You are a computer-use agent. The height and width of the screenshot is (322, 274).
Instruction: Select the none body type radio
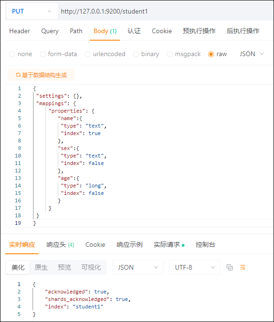(x=12, y=54)
